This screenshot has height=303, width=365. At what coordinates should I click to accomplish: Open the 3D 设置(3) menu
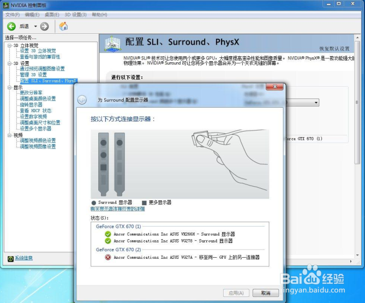pyautogui.click(x=76, y=15)
